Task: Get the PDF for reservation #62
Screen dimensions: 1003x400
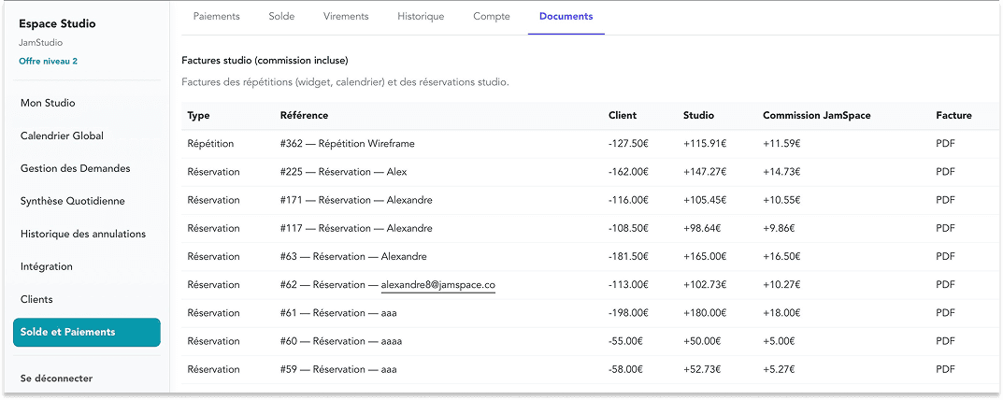Action: click(x=945, y=285)
